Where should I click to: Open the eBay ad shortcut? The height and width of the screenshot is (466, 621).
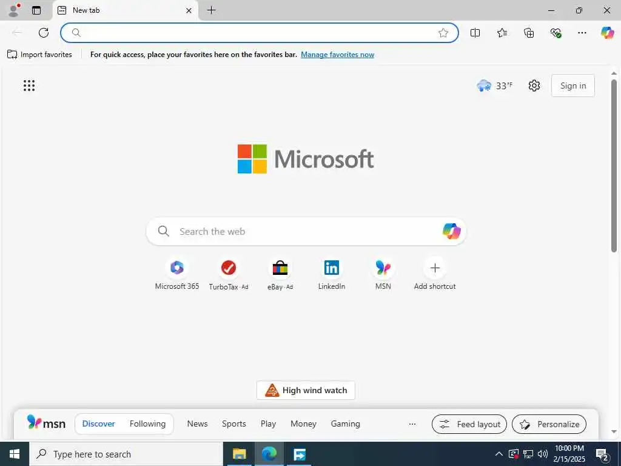point(280,274)
